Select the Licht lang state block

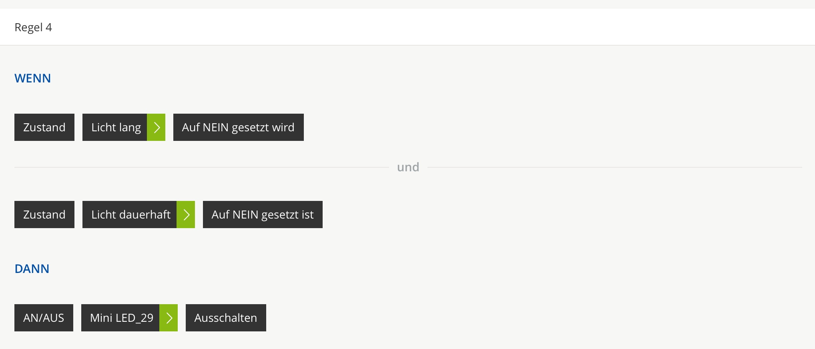point(115,127)
